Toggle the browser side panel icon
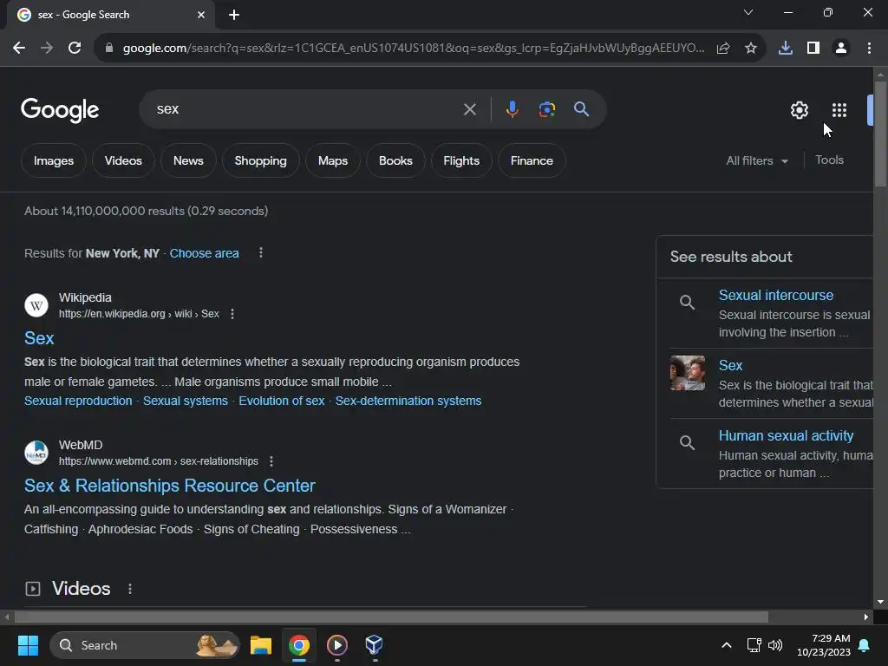 813,49
